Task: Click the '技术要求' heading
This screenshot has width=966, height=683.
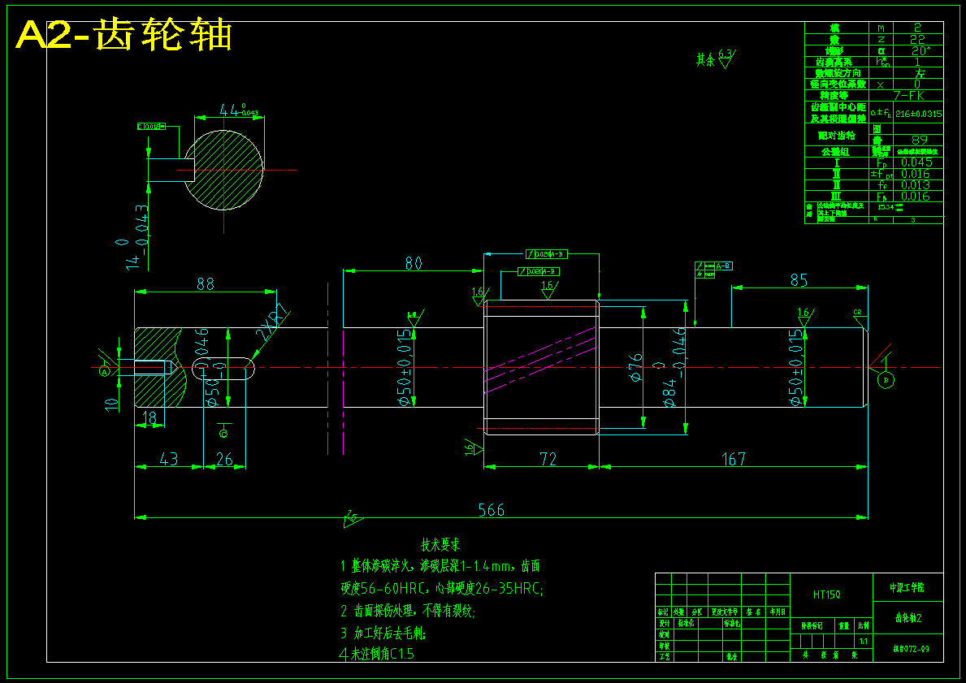Action: coord(440,544)
